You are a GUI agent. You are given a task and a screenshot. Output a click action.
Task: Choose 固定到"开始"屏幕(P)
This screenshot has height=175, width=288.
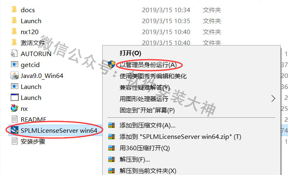[147, 110]
